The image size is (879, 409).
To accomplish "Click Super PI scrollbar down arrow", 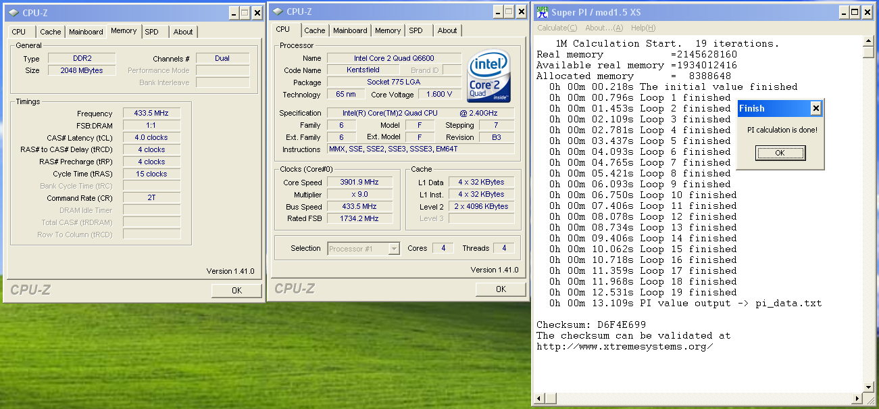I will click(x=869, y=387).
